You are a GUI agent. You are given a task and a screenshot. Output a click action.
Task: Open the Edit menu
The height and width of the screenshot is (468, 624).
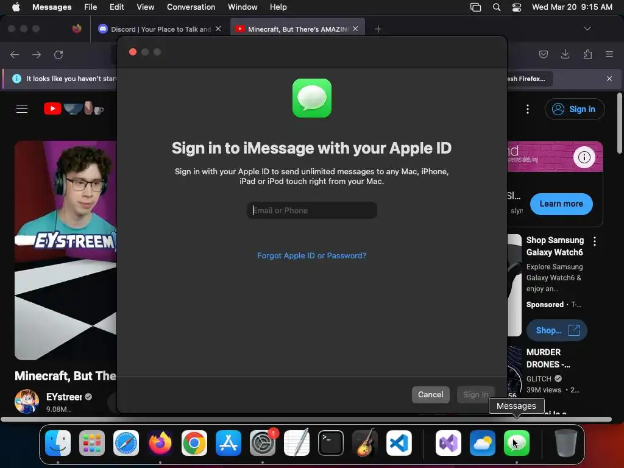point(116,7)
